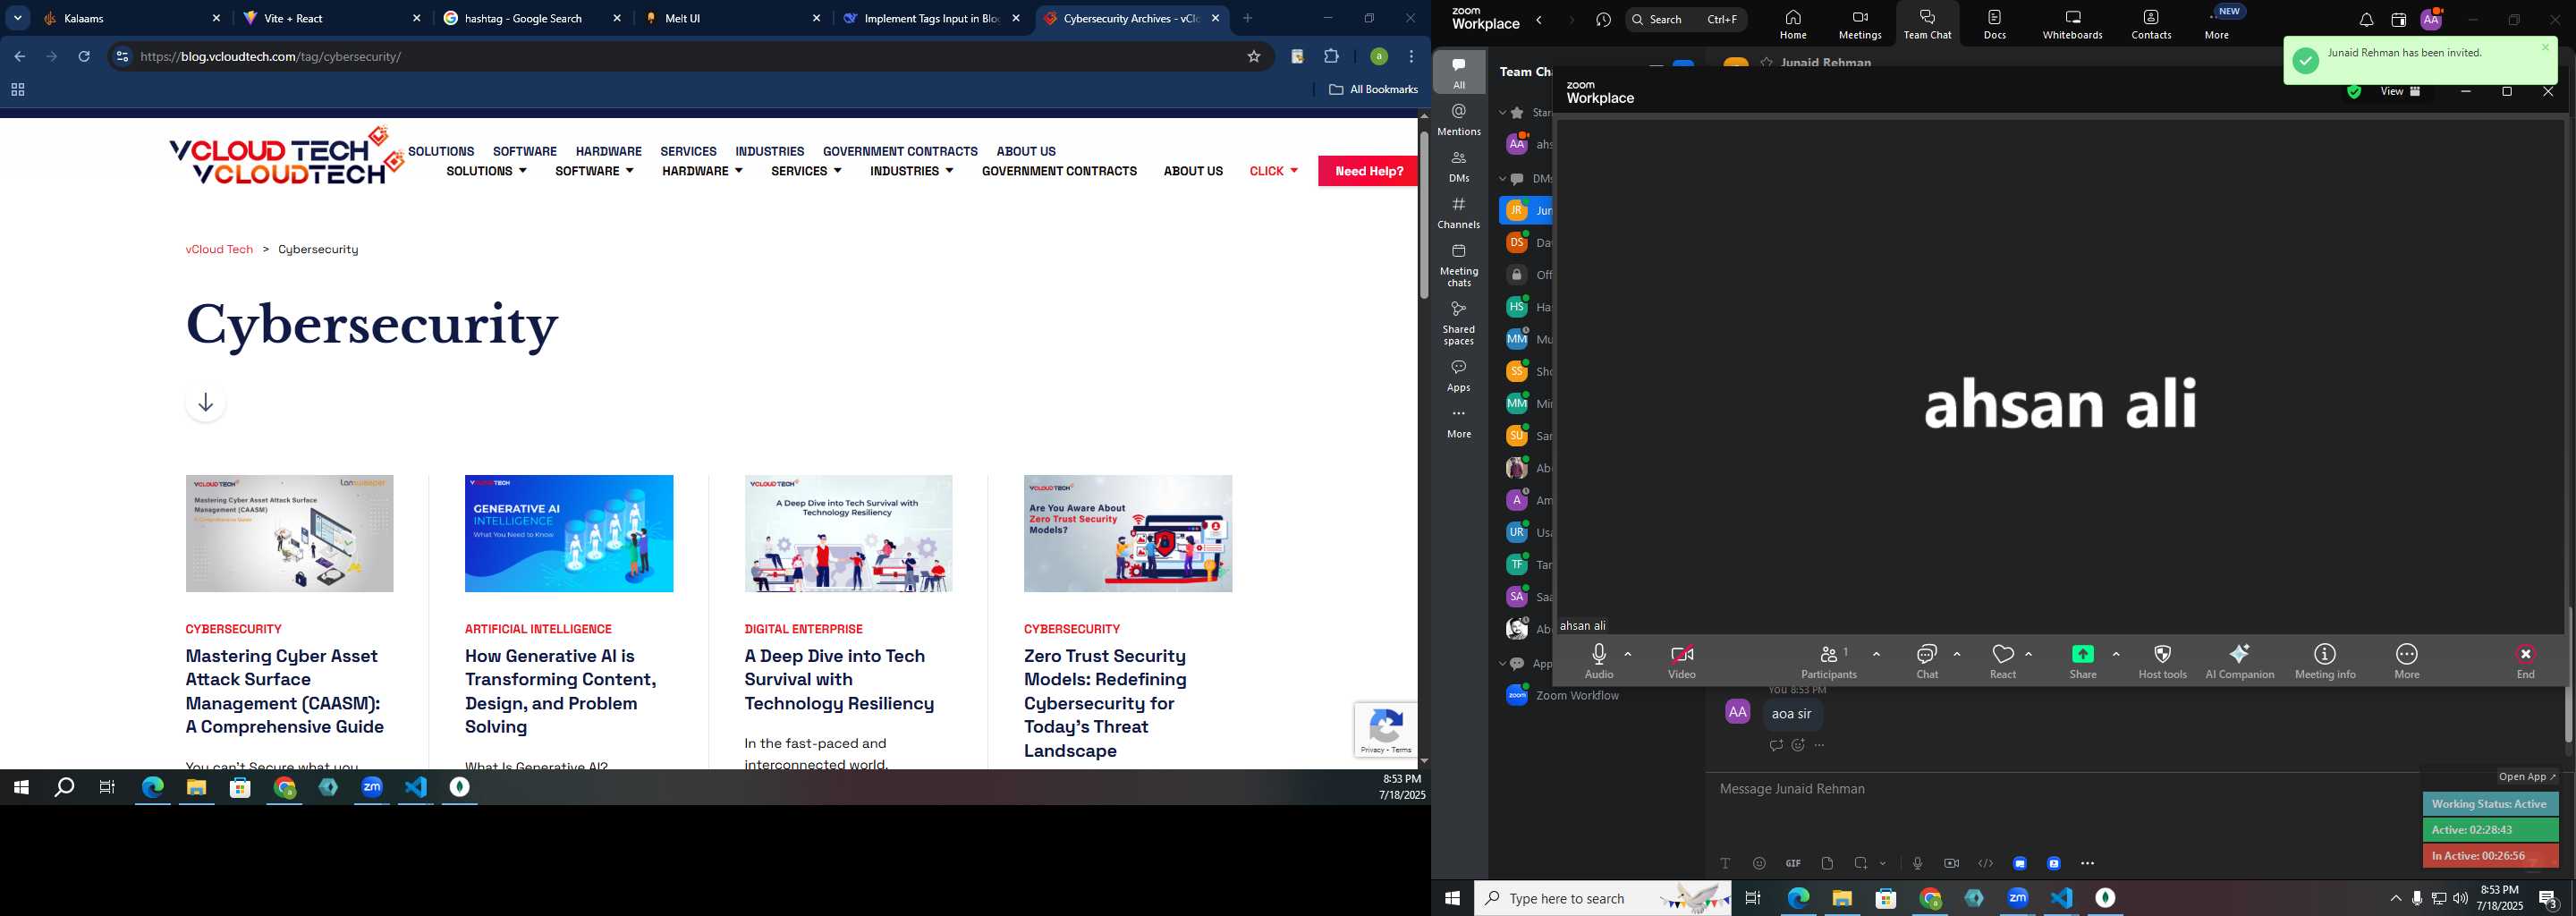Open Channels in Team Chat sidebar
This screenshot has height=916, width=2576.
coord(1459,213)
